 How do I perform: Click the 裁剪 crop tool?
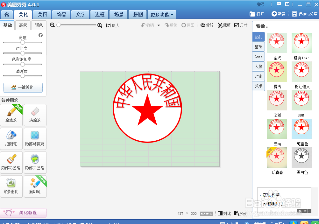[224, 25]
